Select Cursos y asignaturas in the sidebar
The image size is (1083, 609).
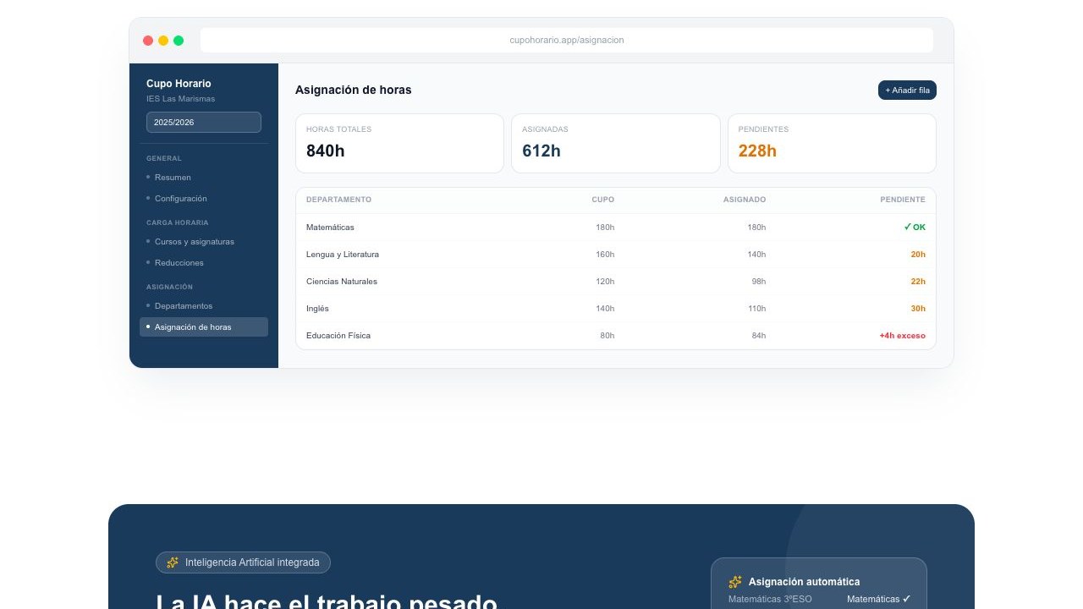point(195,241)
